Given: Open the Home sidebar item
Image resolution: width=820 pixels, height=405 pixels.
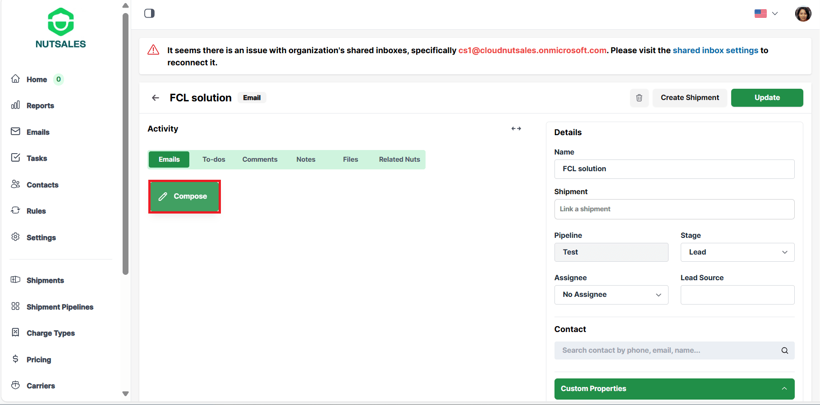Looking at the screenshot, I should [37, 79].
